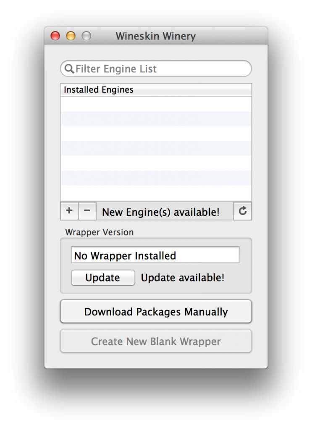Click the second row in Installed Engines
The width and height of the screenshot is (312, 430).
point(156,118)
